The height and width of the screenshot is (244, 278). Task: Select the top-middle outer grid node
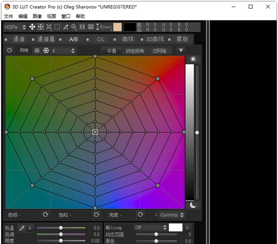click(x=95, y=57)
